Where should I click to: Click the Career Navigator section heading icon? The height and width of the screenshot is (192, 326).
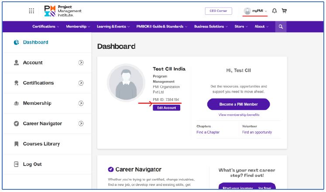coord(110,170)
